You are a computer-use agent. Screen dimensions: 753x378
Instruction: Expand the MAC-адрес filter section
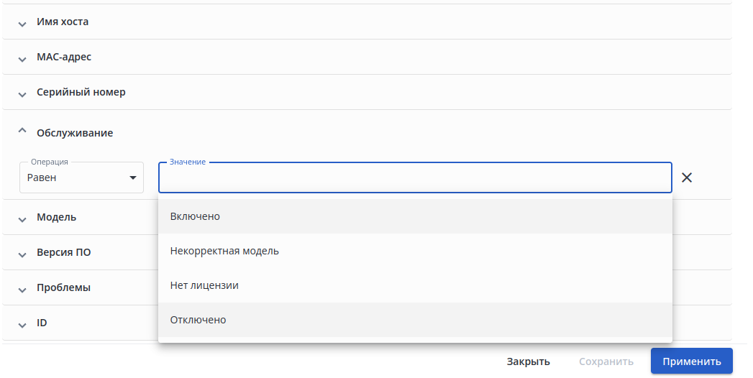pyautogui.click(x=22, y=57)
